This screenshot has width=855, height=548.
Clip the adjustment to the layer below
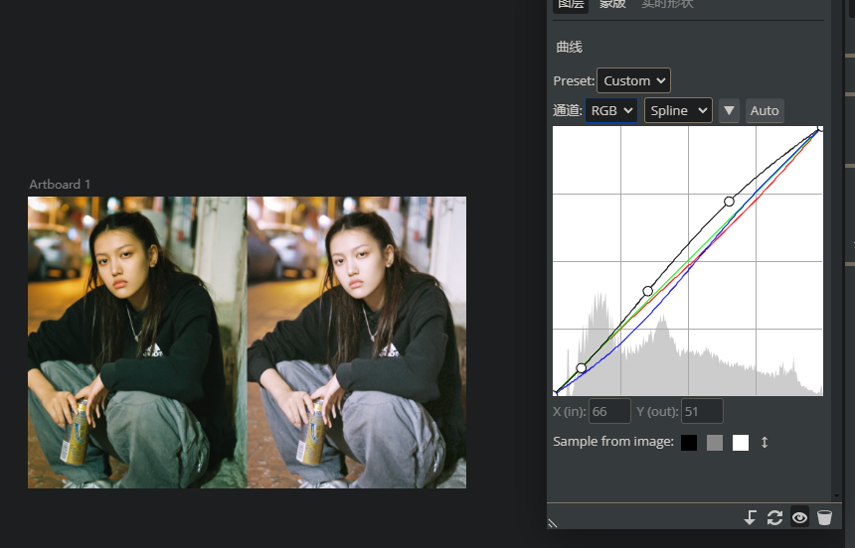pos(751,517)
